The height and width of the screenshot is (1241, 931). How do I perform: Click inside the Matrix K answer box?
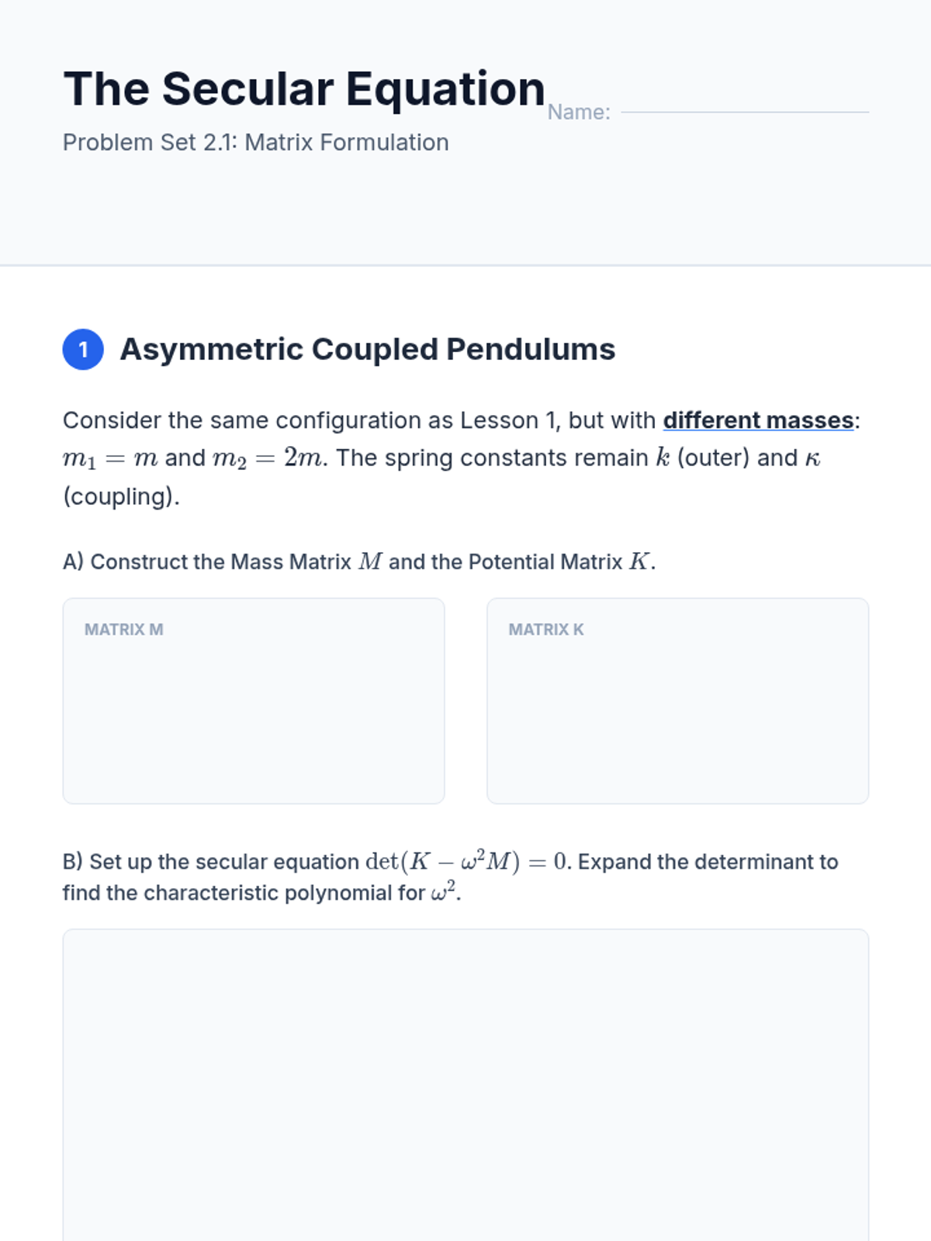[677, 714]
